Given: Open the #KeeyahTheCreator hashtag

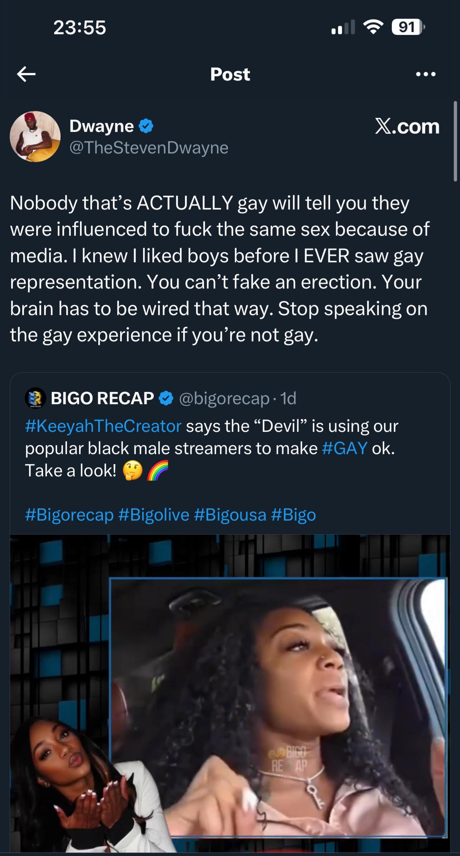Looking at the screenshot, I should coord(103,426).
